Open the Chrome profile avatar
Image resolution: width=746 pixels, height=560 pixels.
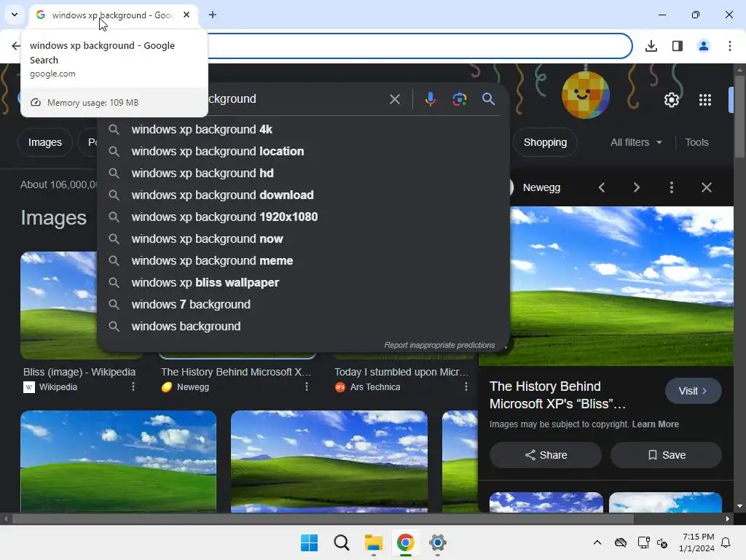point(704,46)
